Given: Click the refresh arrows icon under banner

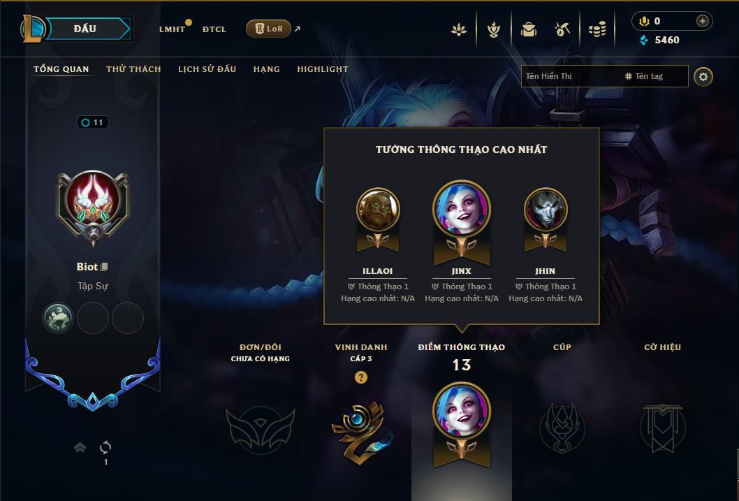Looking at the screenshot, I should coord(105,447).
